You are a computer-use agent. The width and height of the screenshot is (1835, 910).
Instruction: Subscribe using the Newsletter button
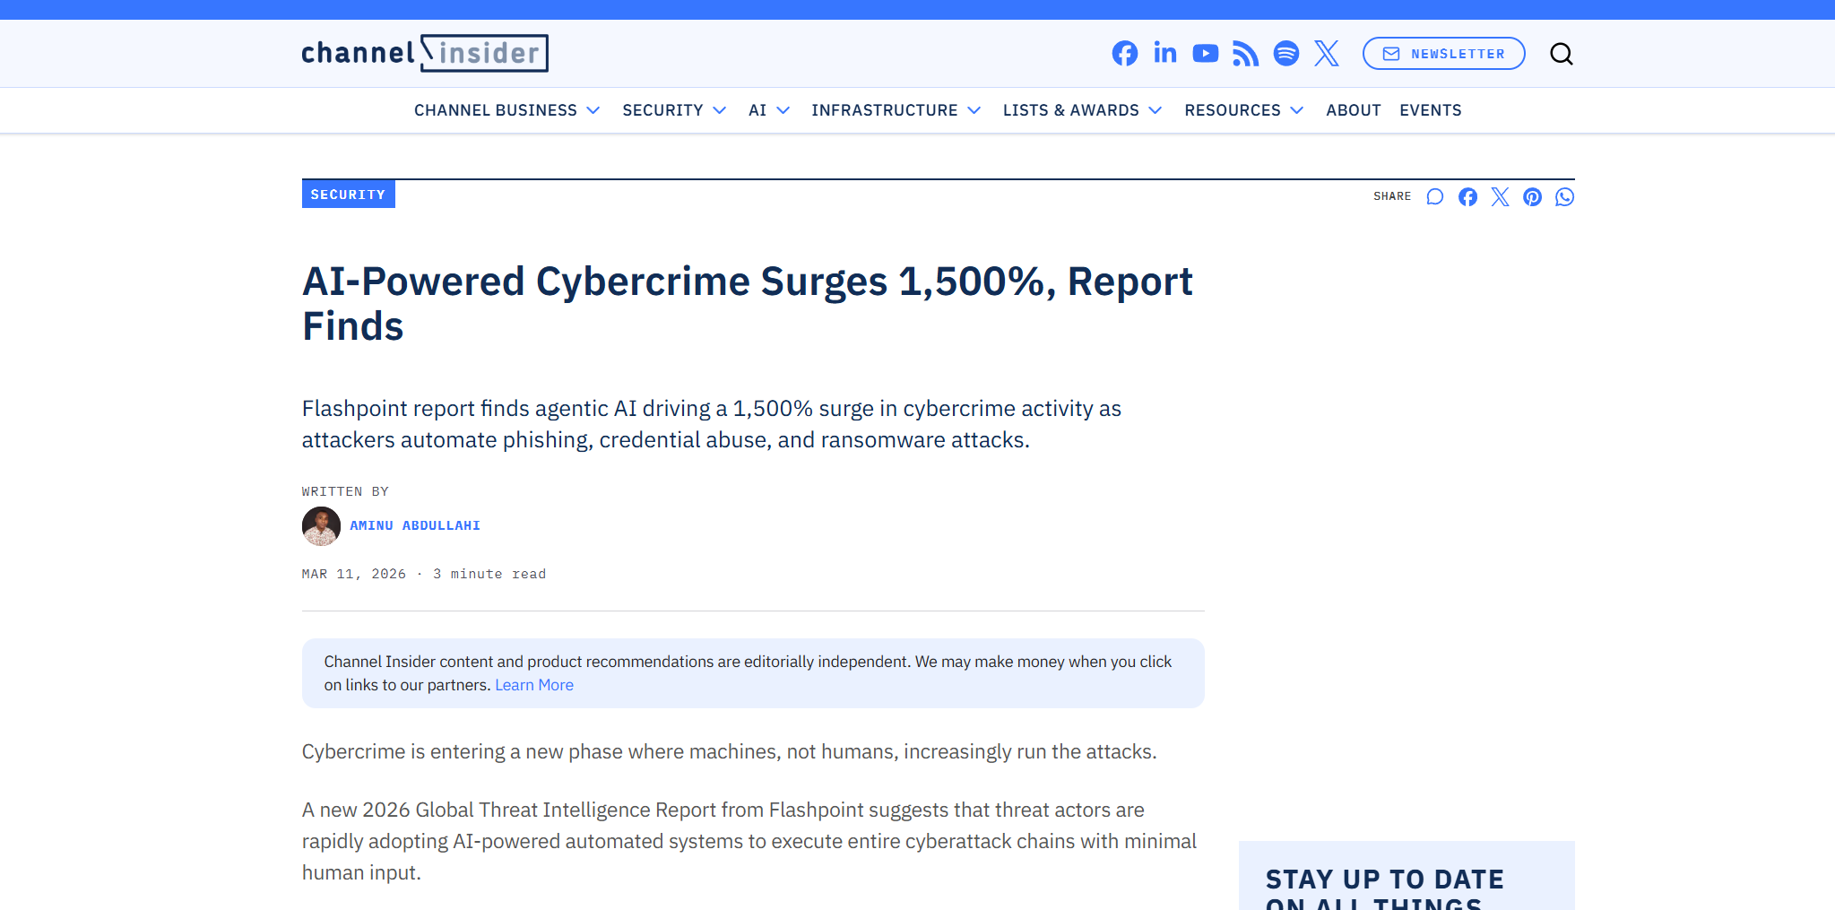pos(1444,54)
